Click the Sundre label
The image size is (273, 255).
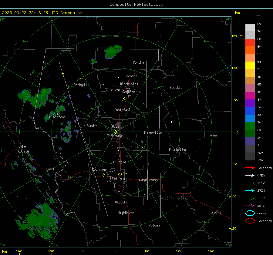click(92, 126)
